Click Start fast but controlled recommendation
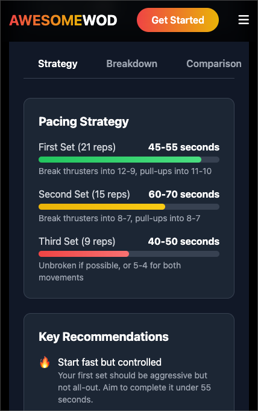 coord(110,362)
